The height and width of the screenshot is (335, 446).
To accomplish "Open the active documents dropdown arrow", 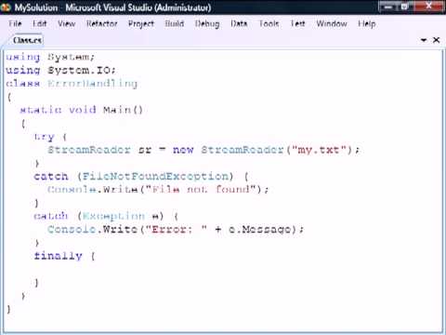I will [x=424, y=40].
